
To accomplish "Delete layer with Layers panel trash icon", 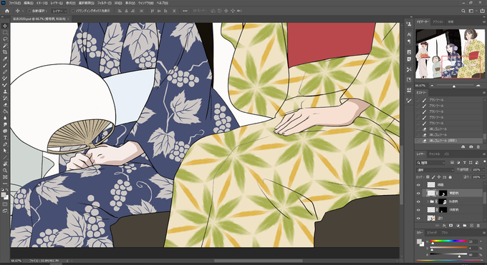I will 478,226.
